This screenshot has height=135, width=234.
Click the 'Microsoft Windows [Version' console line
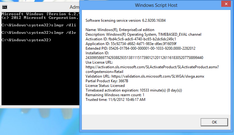(40, 14)
